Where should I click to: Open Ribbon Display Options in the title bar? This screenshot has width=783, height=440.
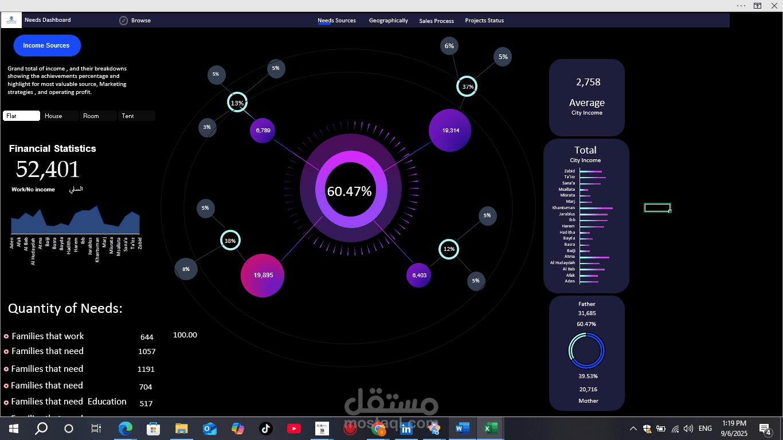pyautogui.click(x=757, y=5)
